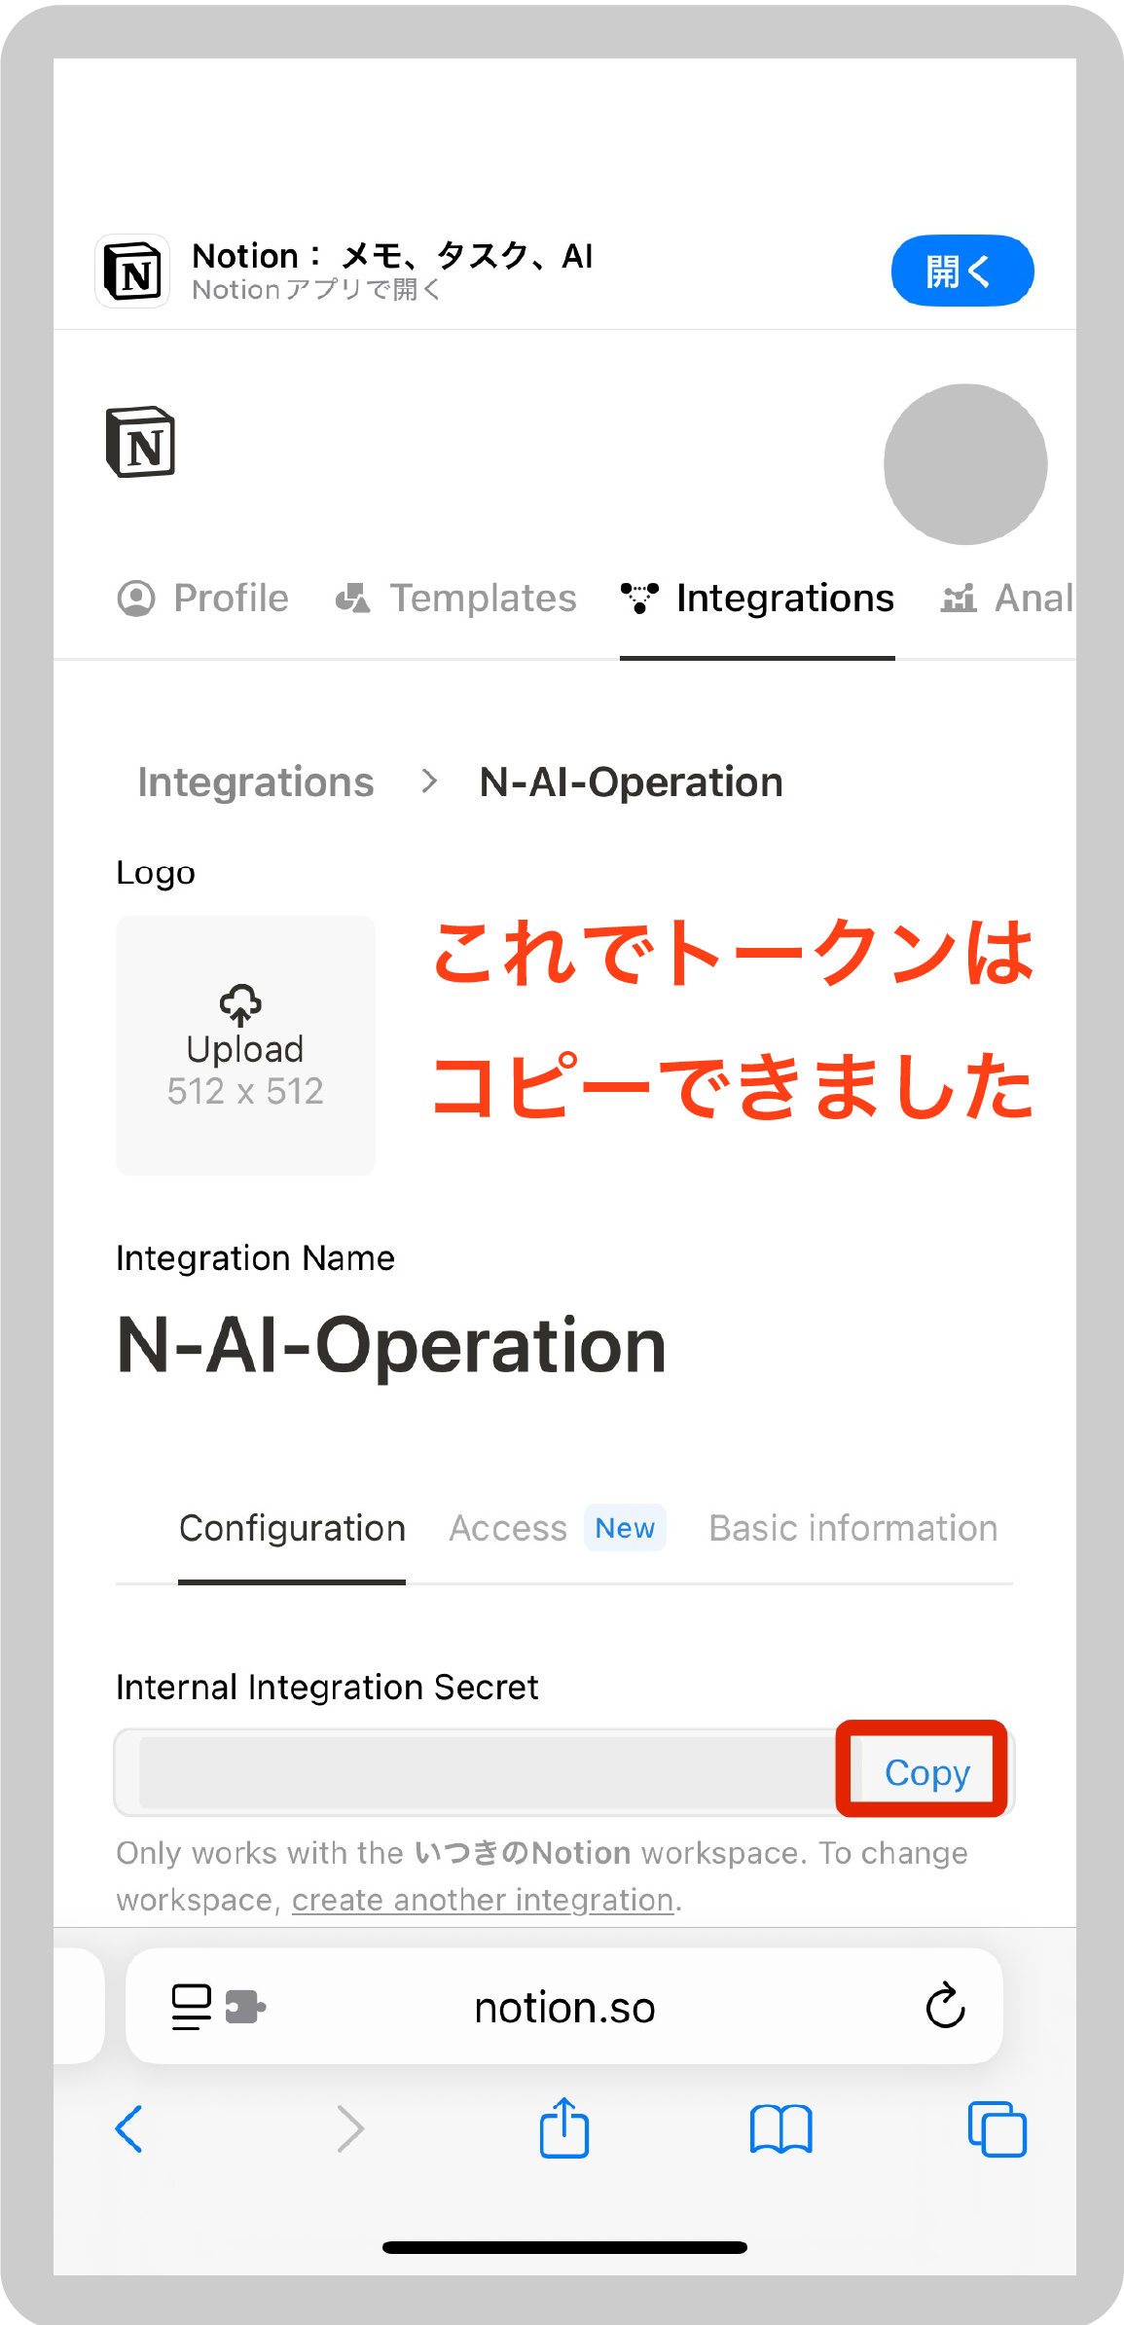Edit the Integration Name field N-AI-Operation
Image resolution: width=1124 pixels, height=2325 pixels.
pyautogui.click(x=391, y=1345)
